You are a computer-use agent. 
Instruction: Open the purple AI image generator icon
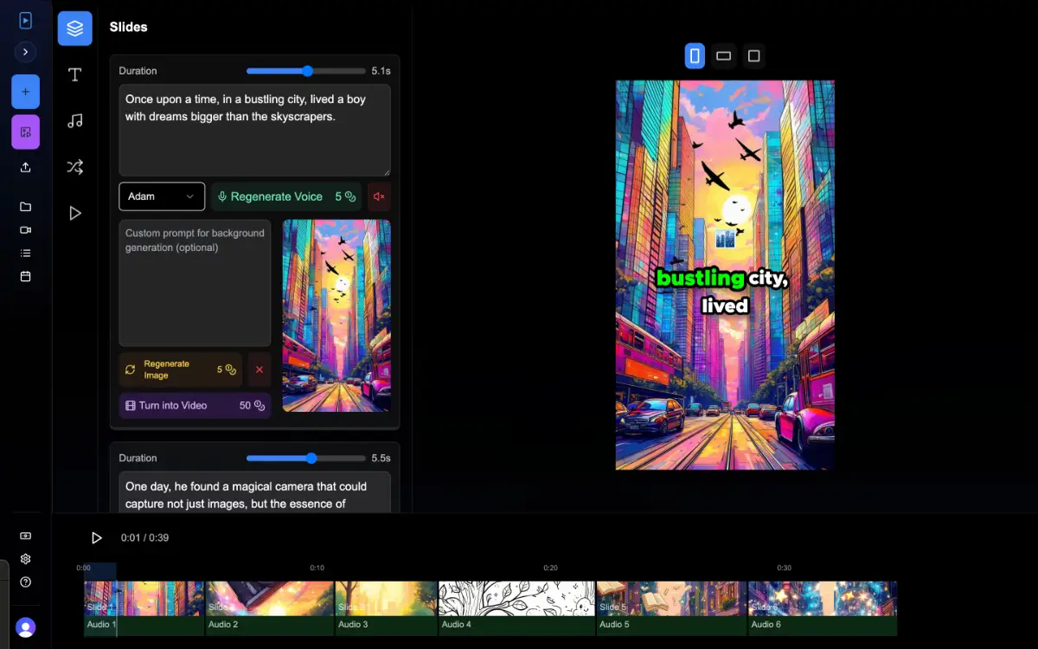25,132
